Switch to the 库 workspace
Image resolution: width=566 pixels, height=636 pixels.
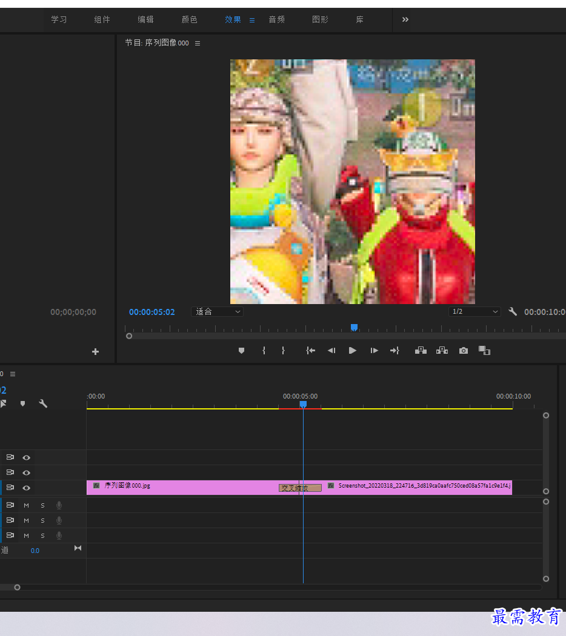tap(360, 19)
